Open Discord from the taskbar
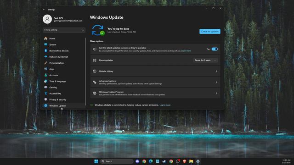The height and width of the screenshot is (165, 294). pyautogui.click(x=137, y=161)
